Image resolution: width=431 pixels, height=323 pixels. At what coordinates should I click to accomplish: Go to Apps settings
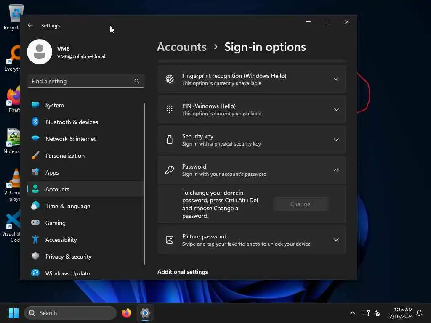(85, 172)
